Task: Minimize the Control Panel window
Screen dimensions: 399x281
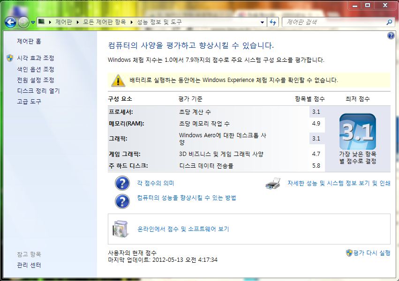Action: click(355, 5)
